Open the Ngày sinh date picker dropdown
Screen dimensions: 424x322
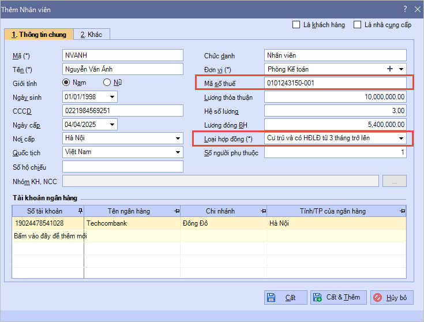(111, 97)
